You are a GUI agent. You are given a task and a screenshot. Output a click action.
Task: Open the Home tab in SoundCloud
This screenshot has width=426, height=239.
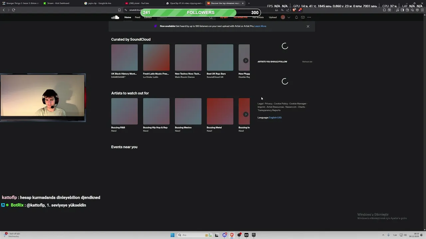128,17
